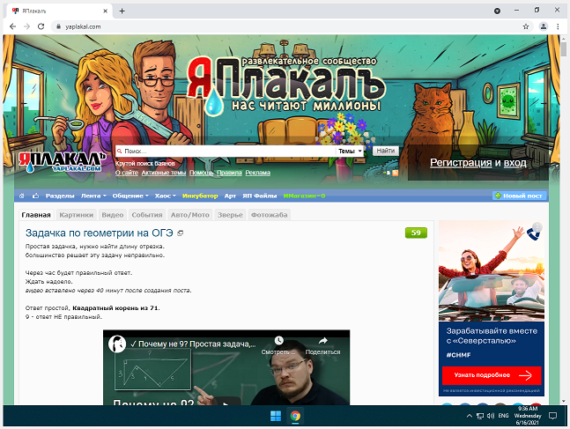
Task: Open the Chrome profile avatar menu
Action: click(x=543, y=26)
